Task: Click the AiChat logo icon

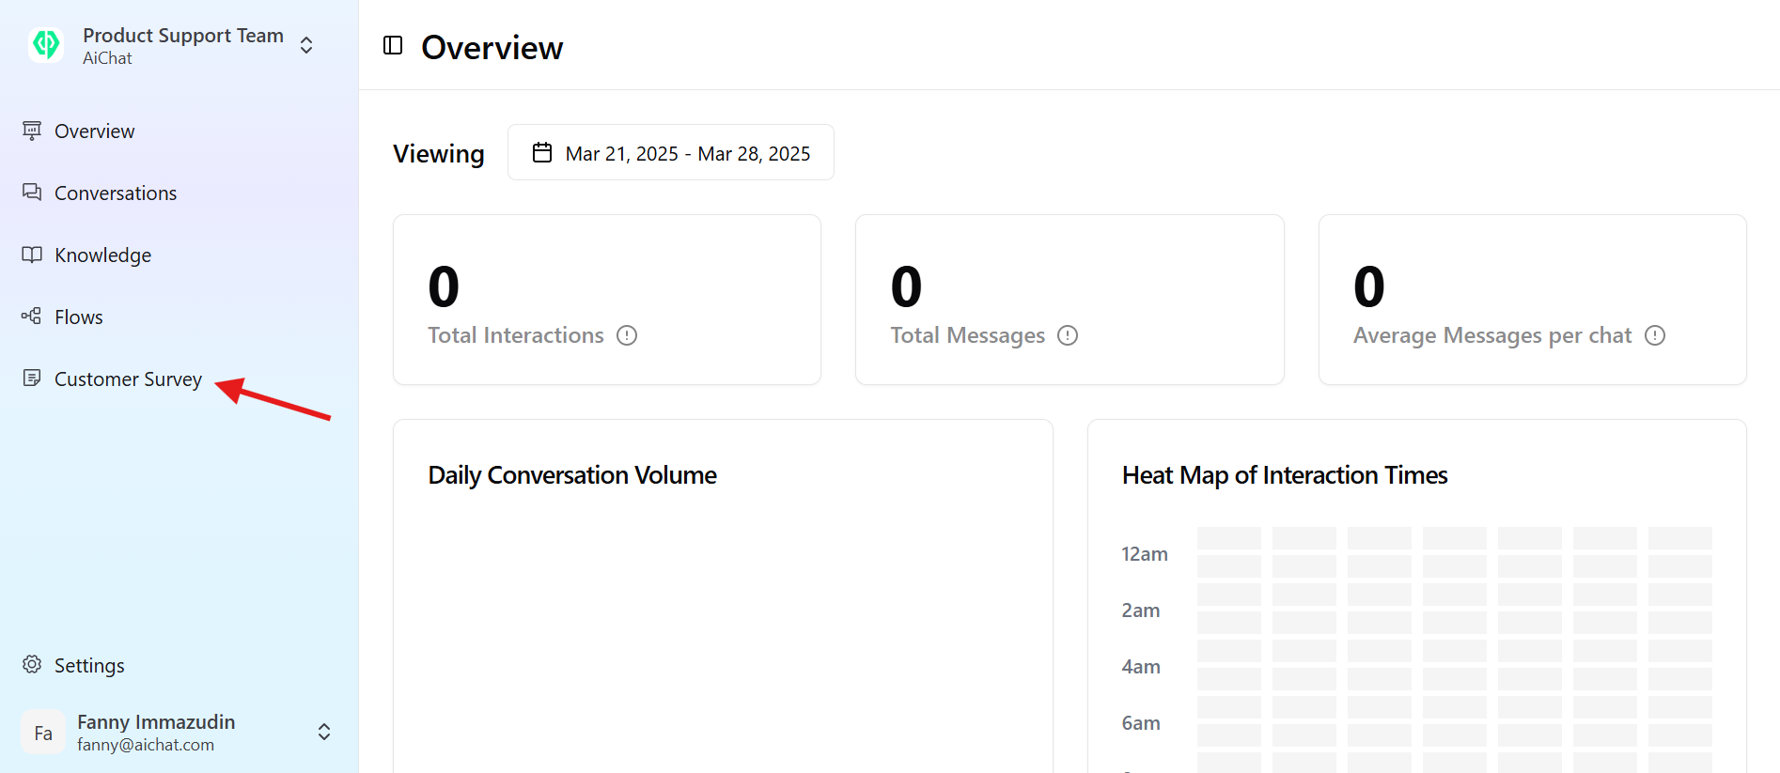Action: [46, 44]
